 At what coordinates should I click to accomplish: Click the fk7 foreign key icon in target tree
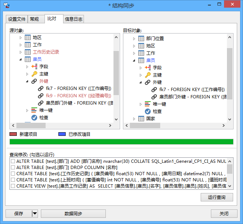coord(154,90)
